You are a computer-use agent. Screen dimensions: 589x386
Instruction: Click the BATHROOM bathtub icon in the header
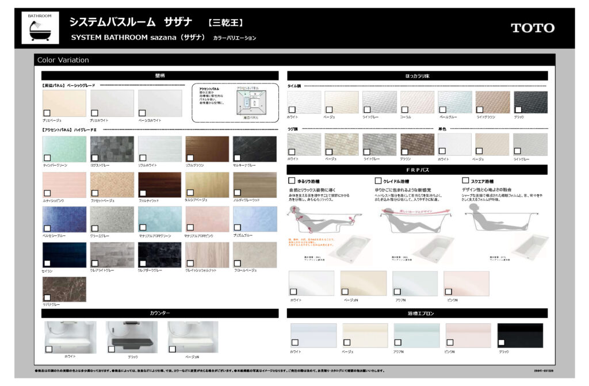[40, 28]
